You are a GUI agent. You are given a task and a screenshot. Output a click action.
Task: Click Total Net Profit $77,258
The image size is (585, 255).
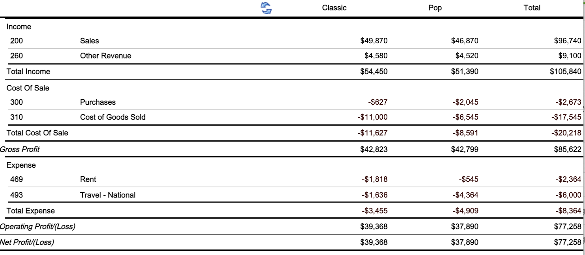(567, 242)
